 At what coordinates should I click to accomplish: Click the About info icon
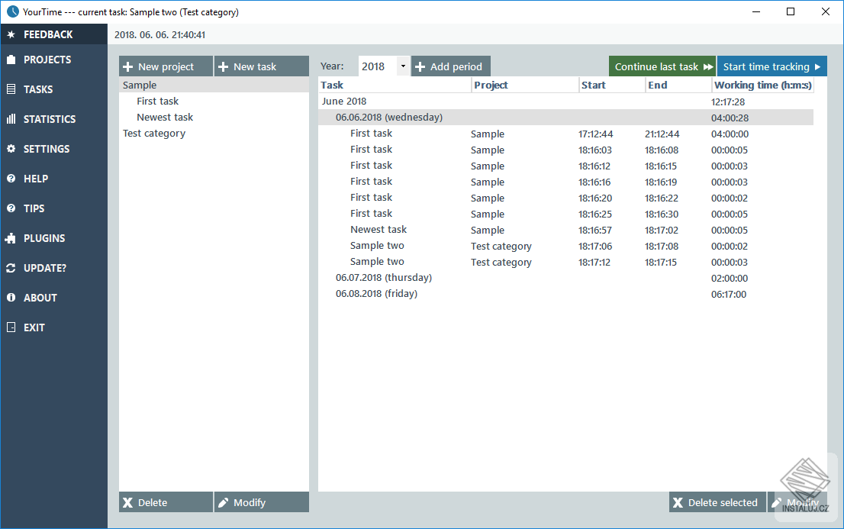(11, 298)
